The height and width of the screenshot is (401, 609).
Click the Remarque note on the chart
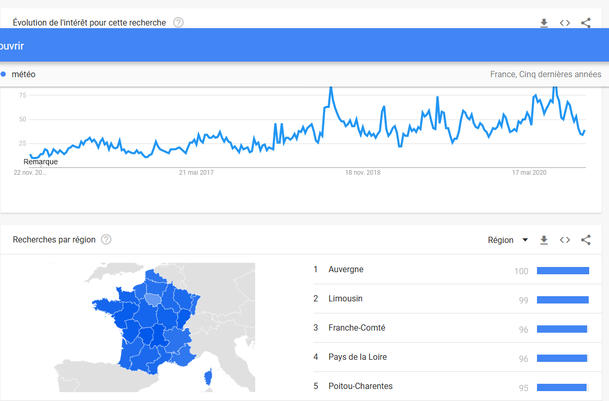tap(41, 162)
